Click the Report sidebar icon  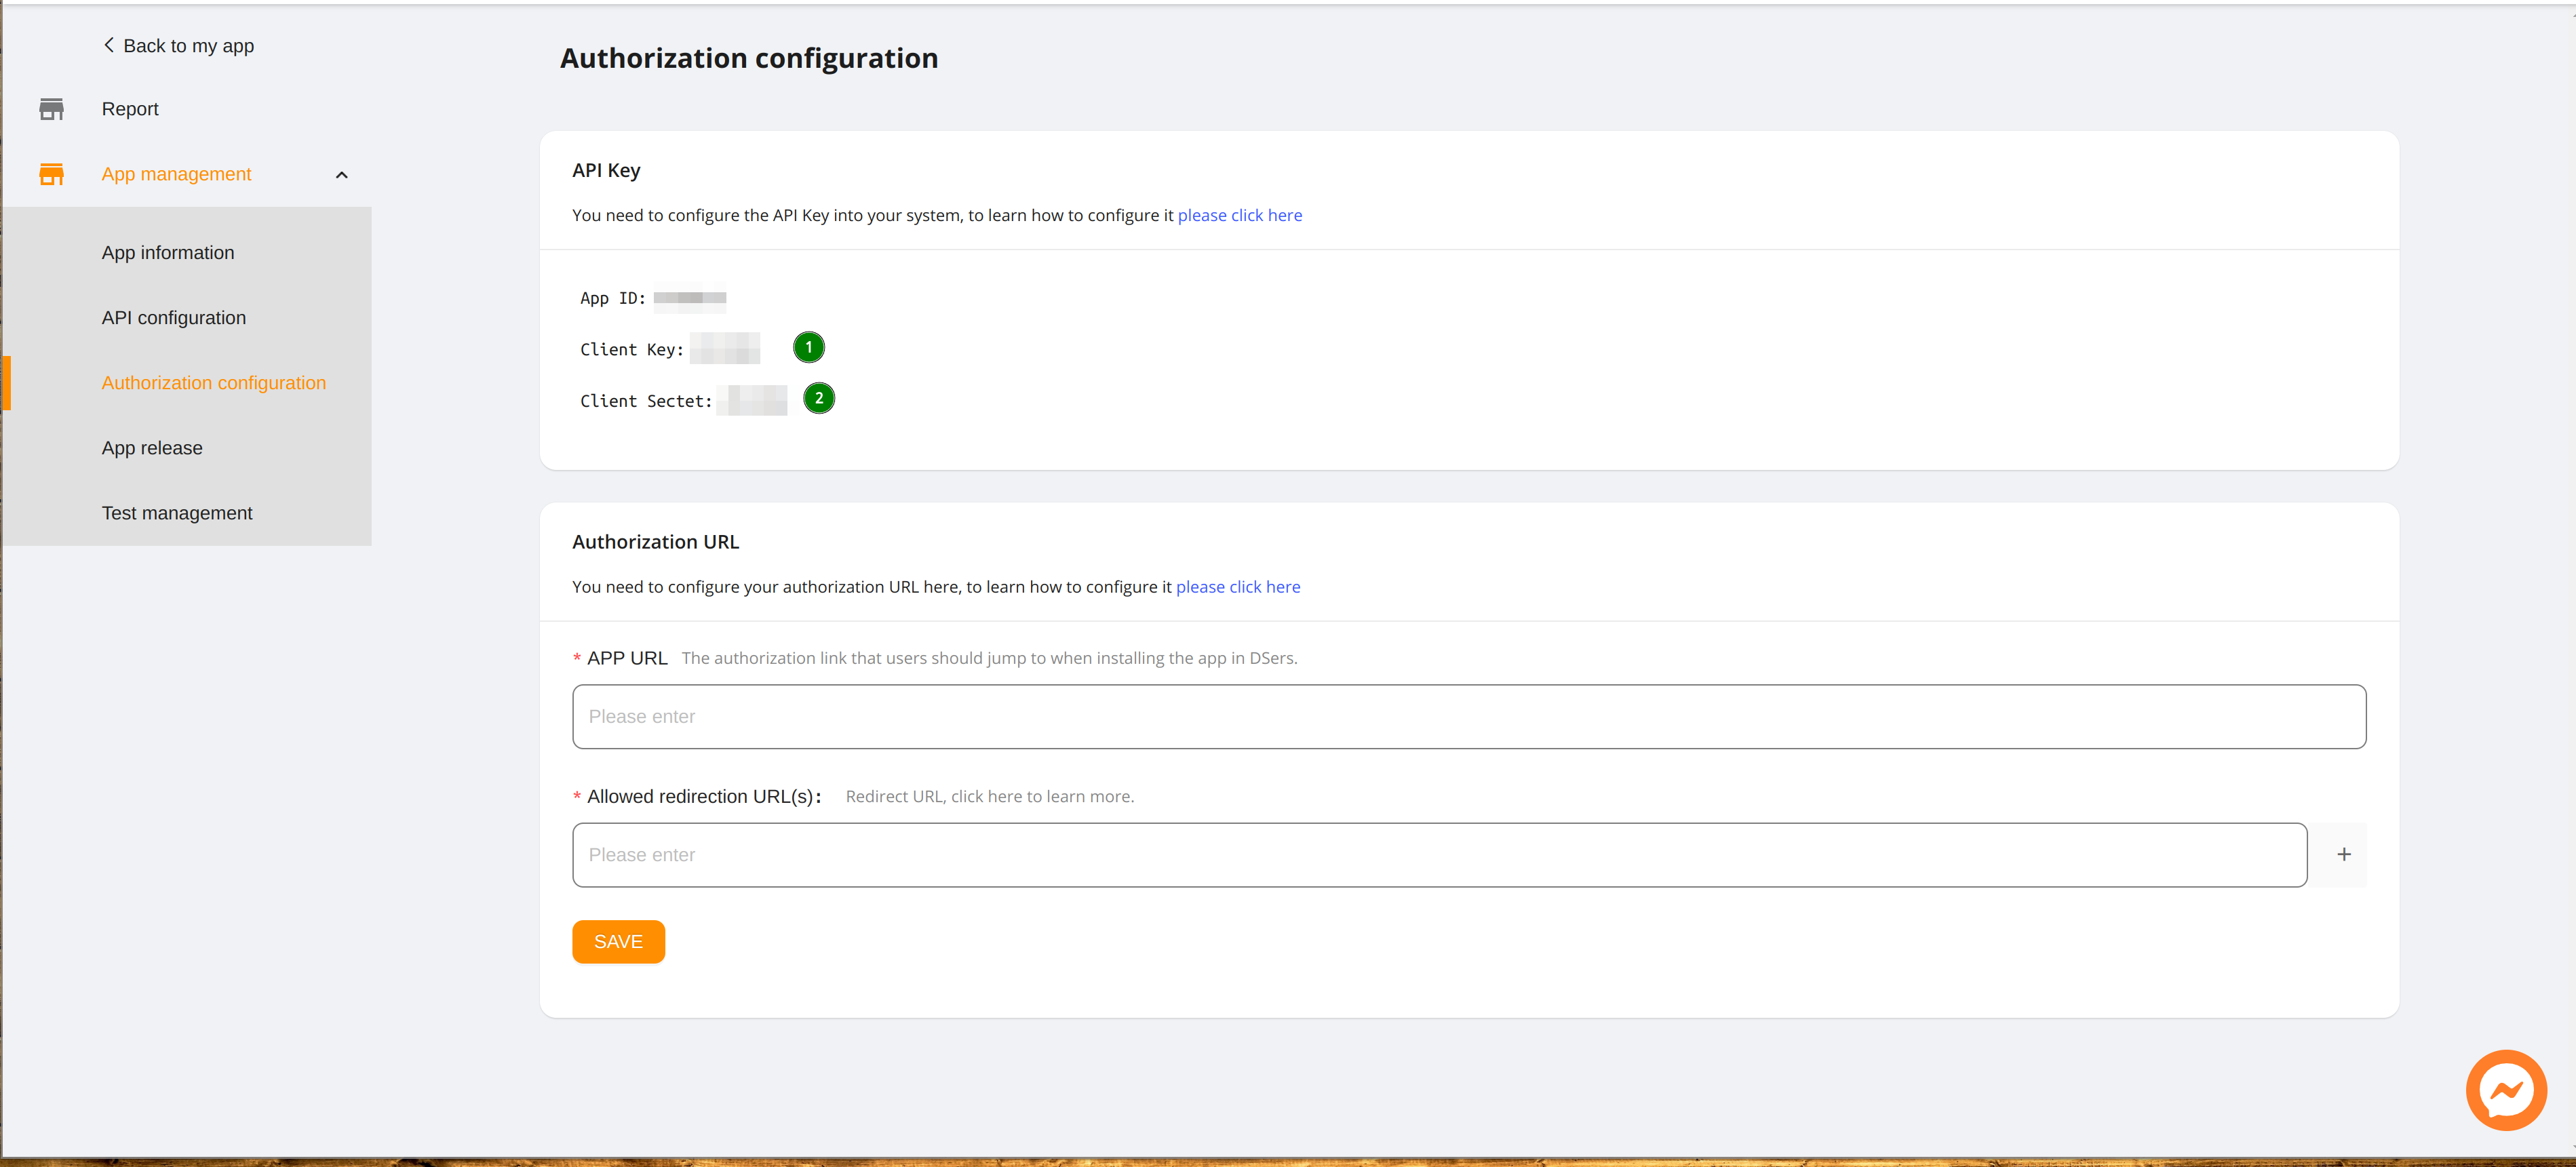pos(51,109)
